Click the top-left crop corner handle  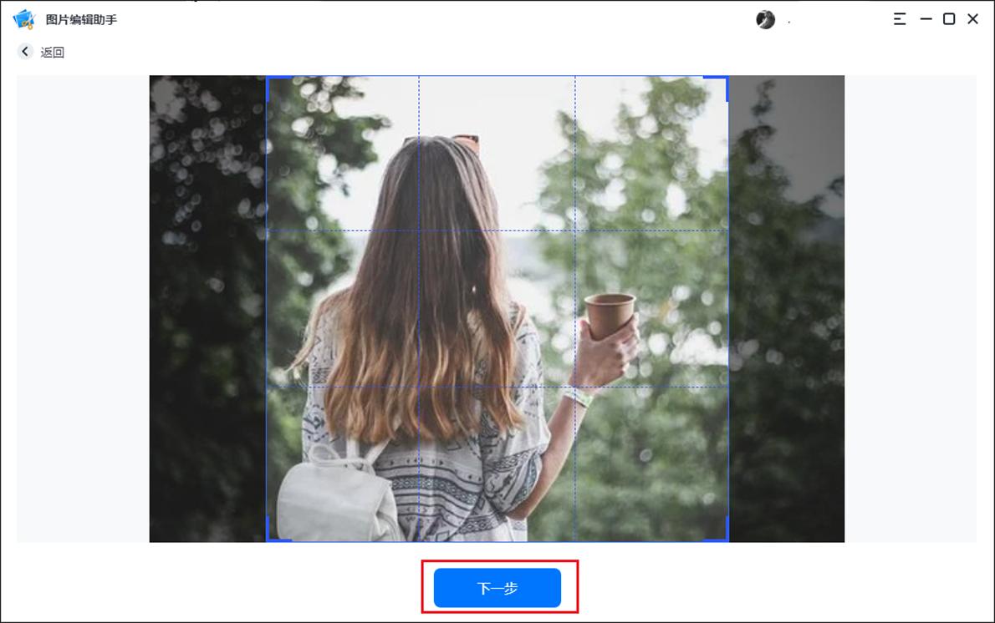click(269, 79)
